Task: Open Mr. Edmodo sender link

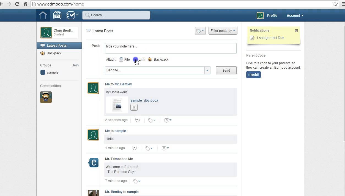Action: coord(114,159)
